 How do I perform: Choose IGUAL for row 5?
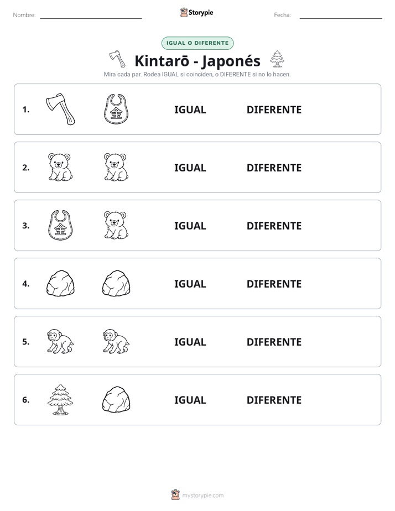pos(190,342)
